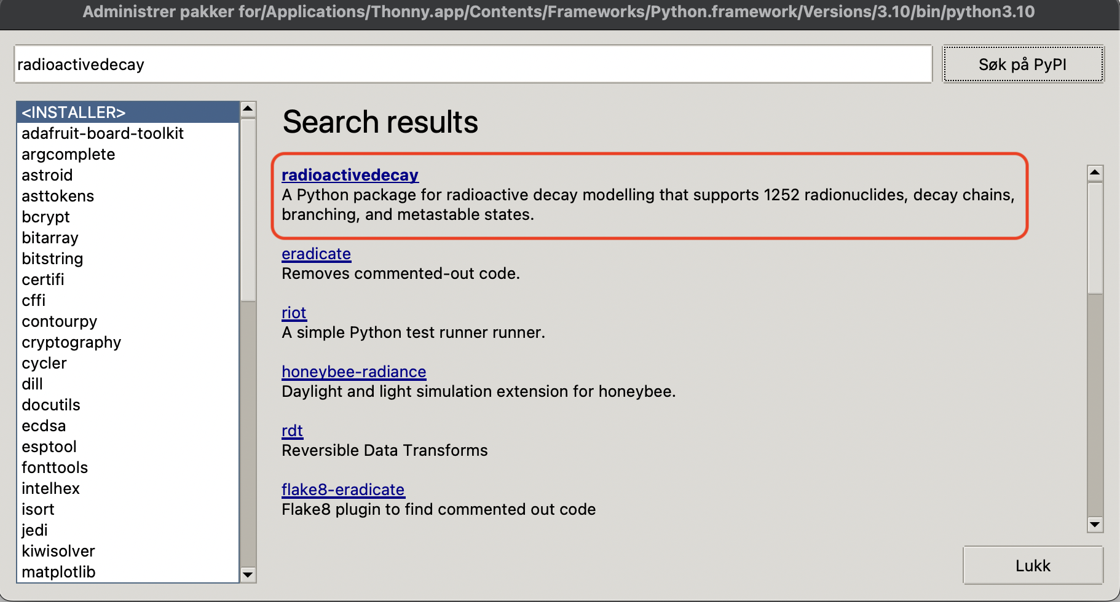The width and height of the screenshot is (1120, 602).
Task: Select matplotlib in the installed packages list
Action: point(58,572)
